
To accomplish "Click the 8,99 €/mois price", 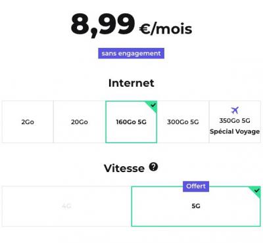I will [x=131, y=24].
